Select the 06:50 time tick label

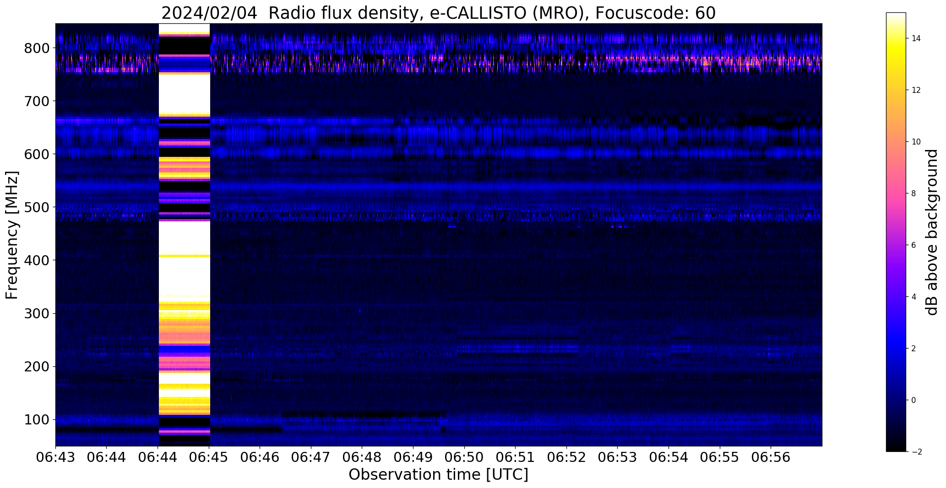pyautogui.click(x=464, y=457)
